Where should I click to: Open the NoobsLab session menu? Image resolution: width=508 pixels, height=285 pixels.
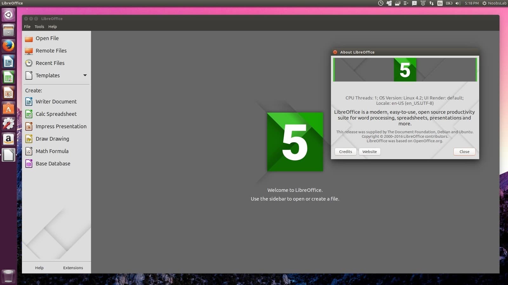click(x=494, y=3)
